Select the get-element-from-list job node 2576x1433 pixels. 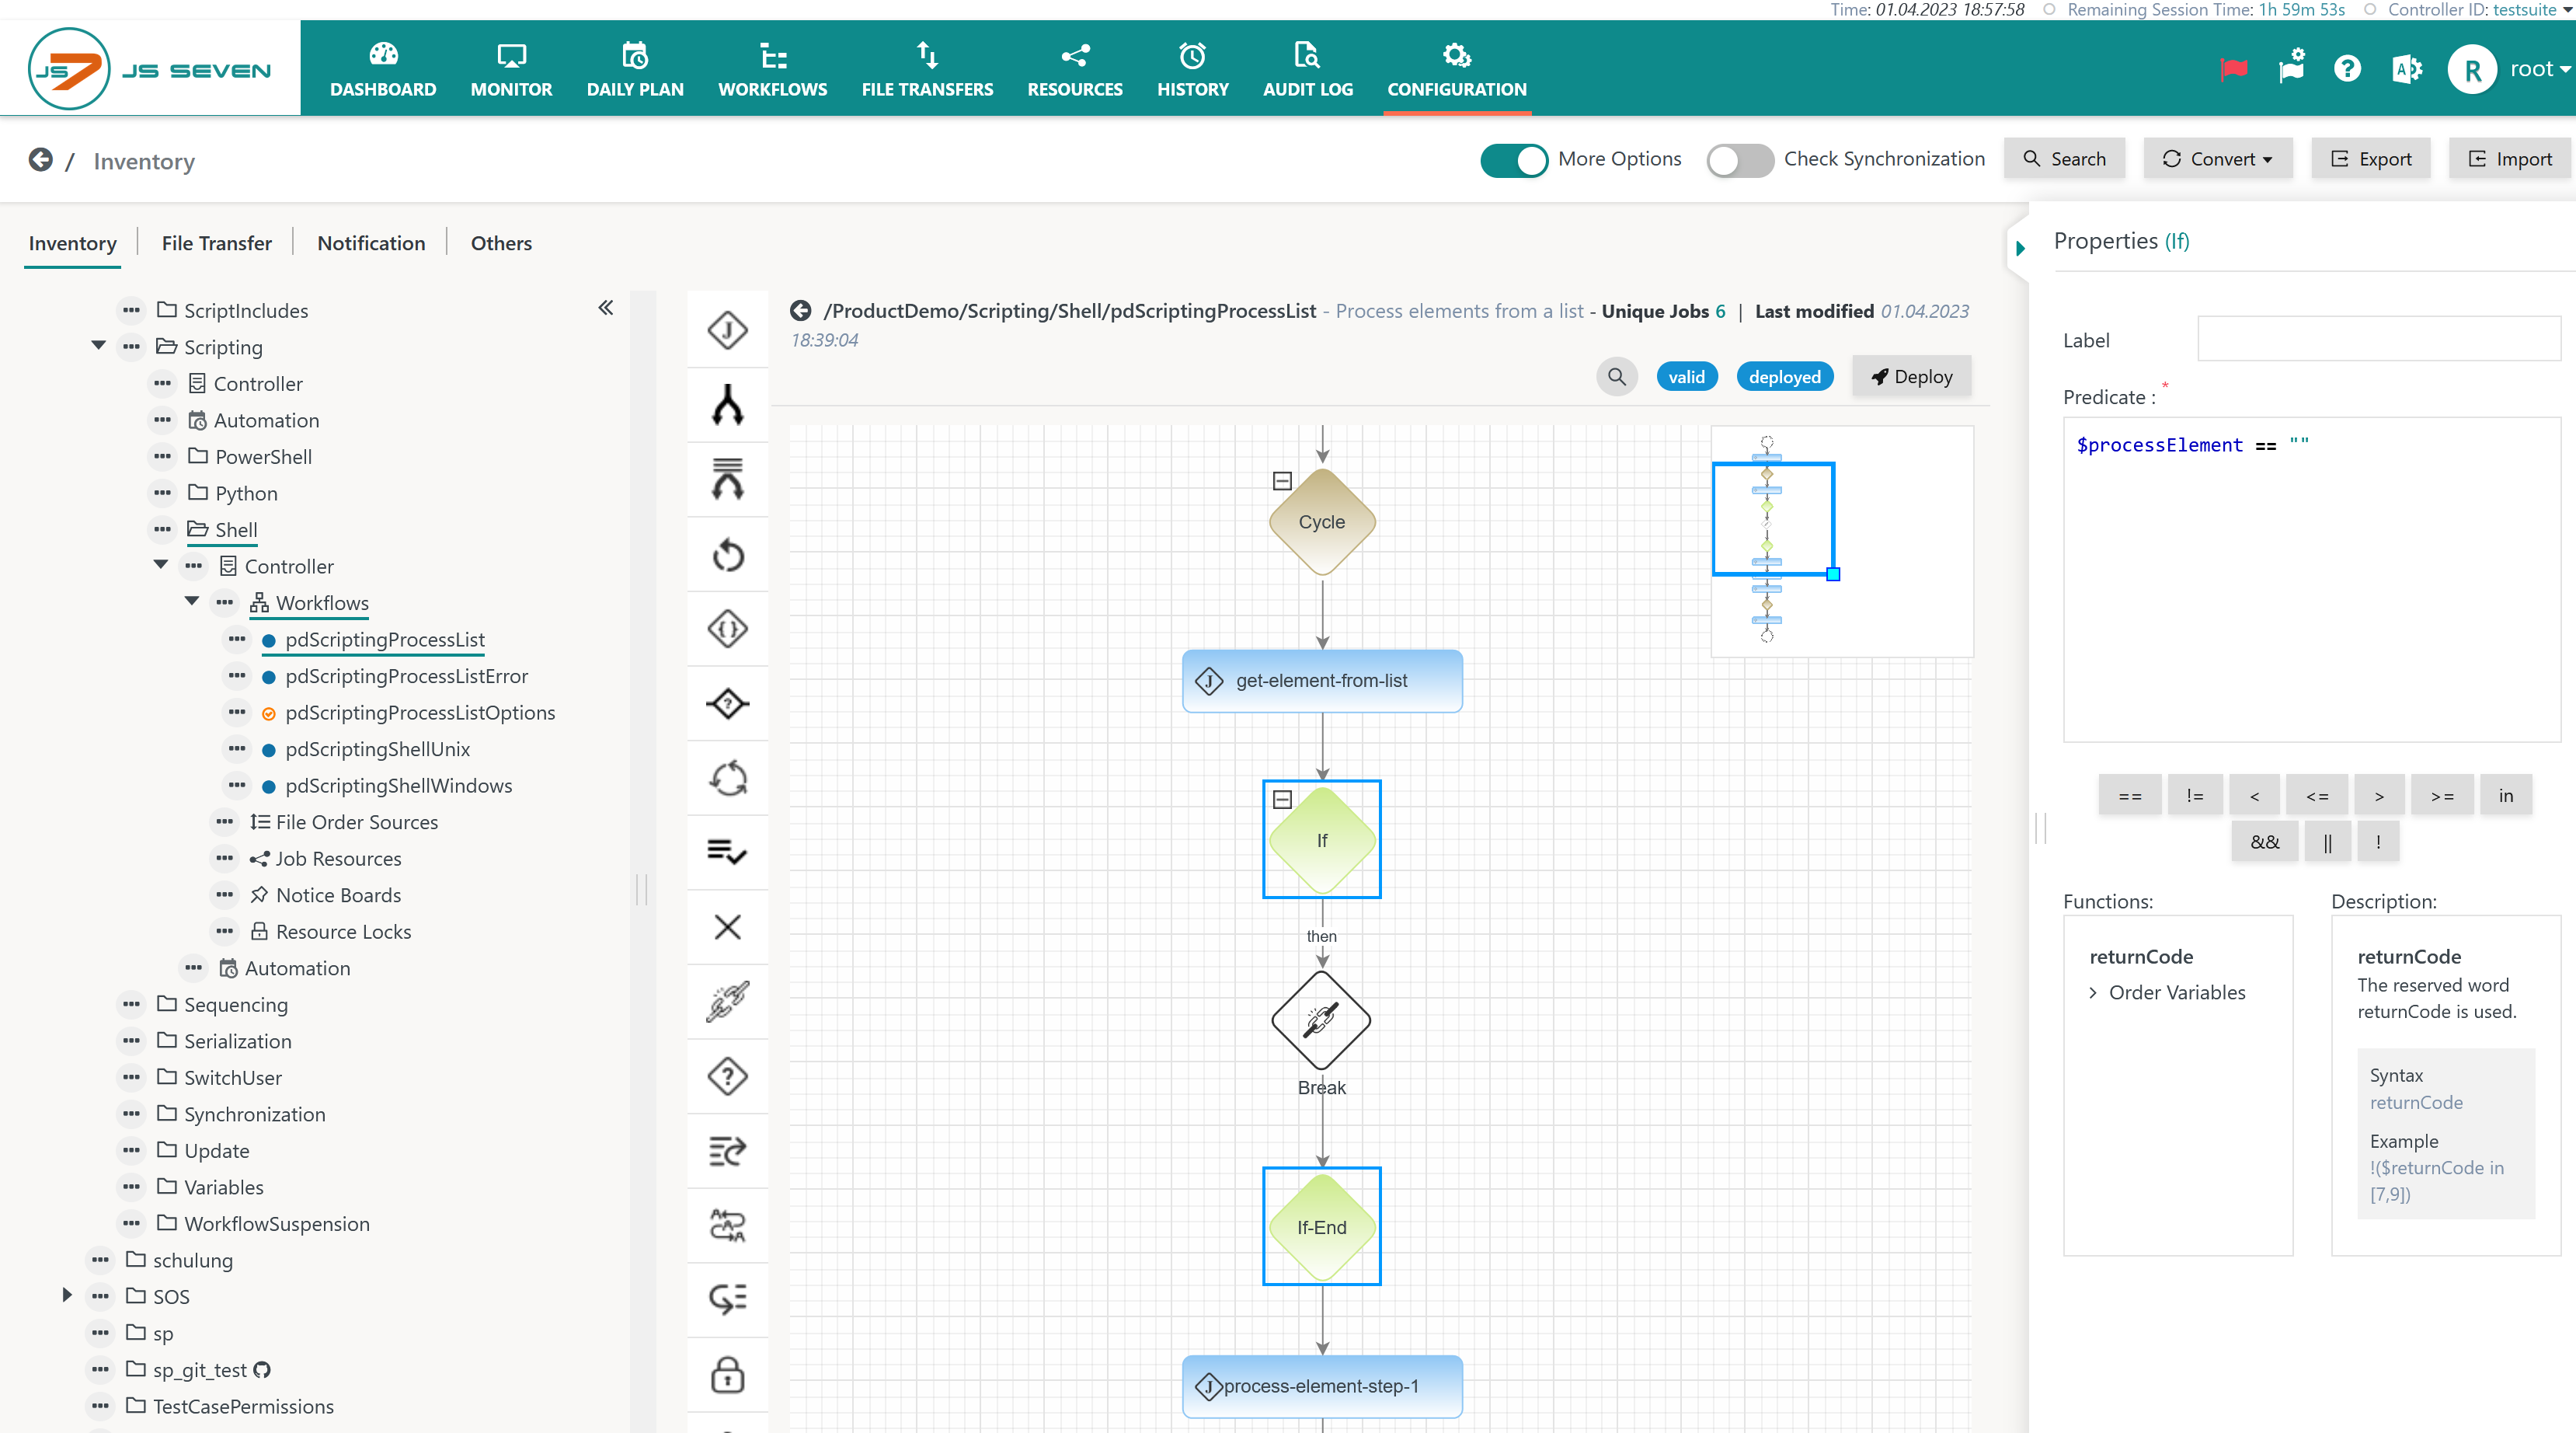[x=1322, y=682]
